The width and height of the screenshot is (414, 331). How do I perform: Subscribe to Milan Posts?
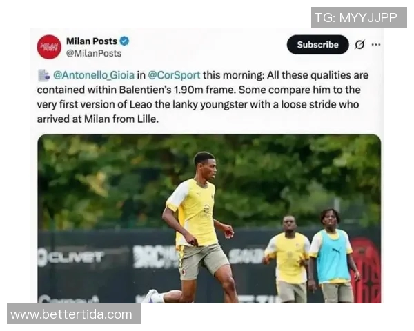(x=317, y=45)
